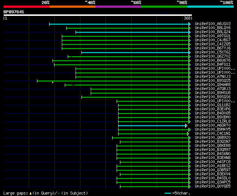The height and width of the screenshot is (196, 237).
Task: Click the cyan alignment bar for A6DRT0
Action: (x=152, y=125)
